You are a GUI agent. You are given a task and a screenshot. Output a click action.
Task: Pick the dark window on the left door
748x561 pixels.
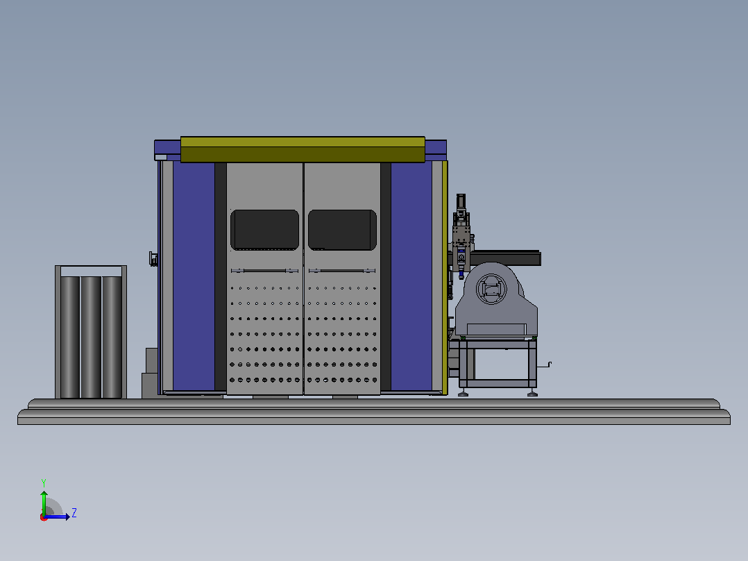(265, 230)
